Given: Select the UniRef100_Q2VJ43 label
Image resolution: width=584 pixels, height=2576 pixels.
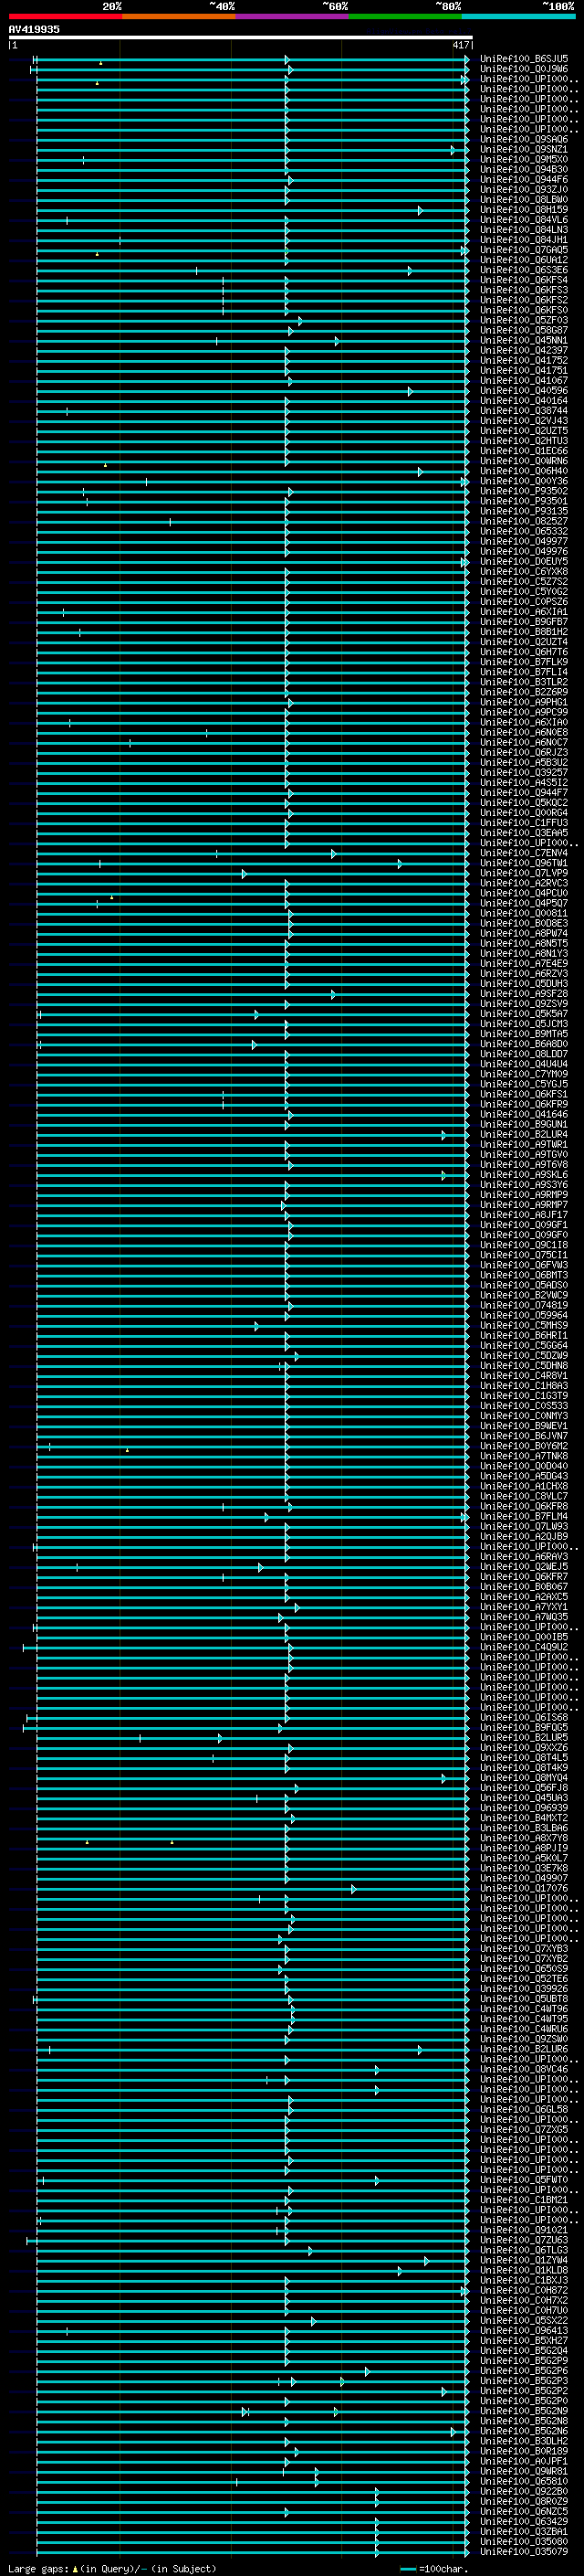Looking at the screenshot, I should (524, 420).
